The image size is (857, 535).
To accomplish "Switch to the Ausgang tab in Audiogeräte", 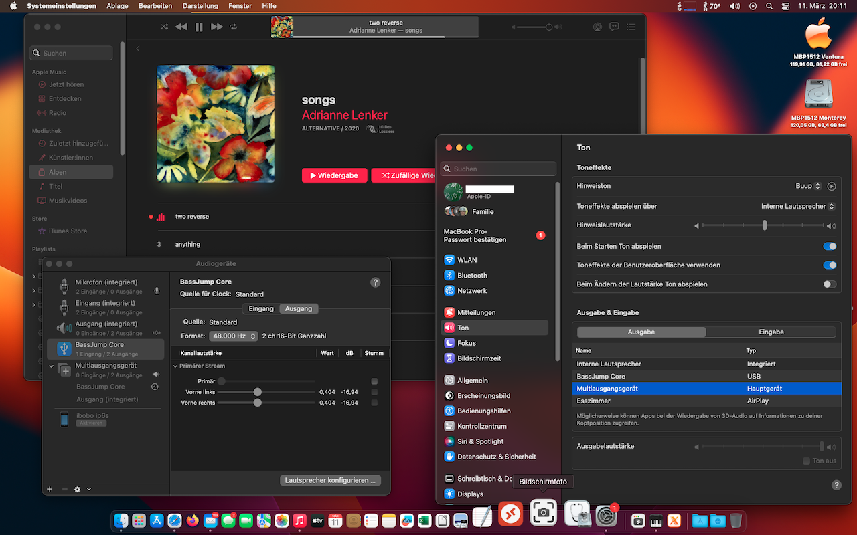I will (299, 308).
